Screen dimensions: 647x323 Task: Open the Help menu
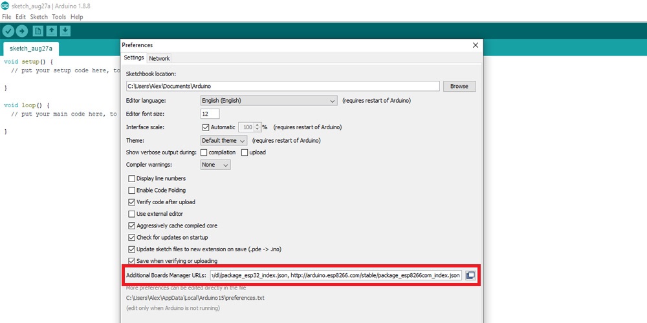[x=77, y=17]
